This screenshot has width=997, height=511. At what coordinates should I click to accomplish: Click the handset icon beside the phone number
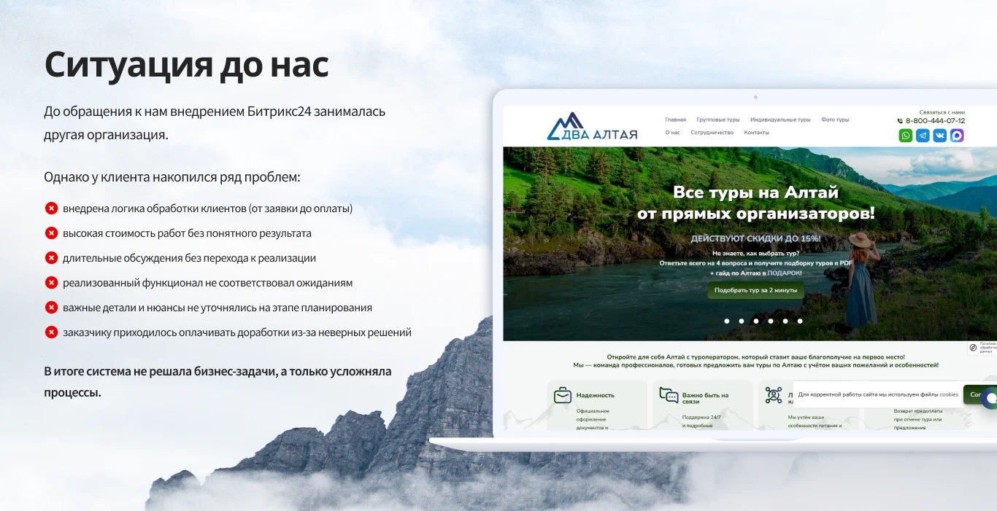[900, 121]
